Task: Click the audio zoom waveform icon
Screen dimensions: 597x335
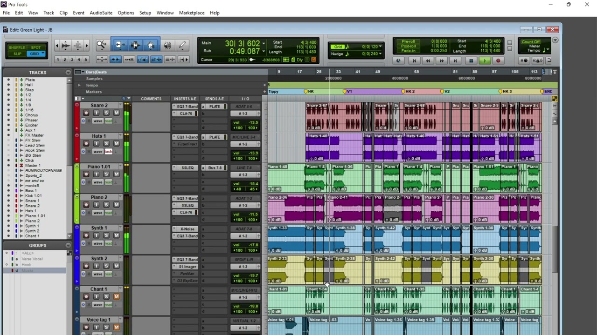Action: point(66,45)
